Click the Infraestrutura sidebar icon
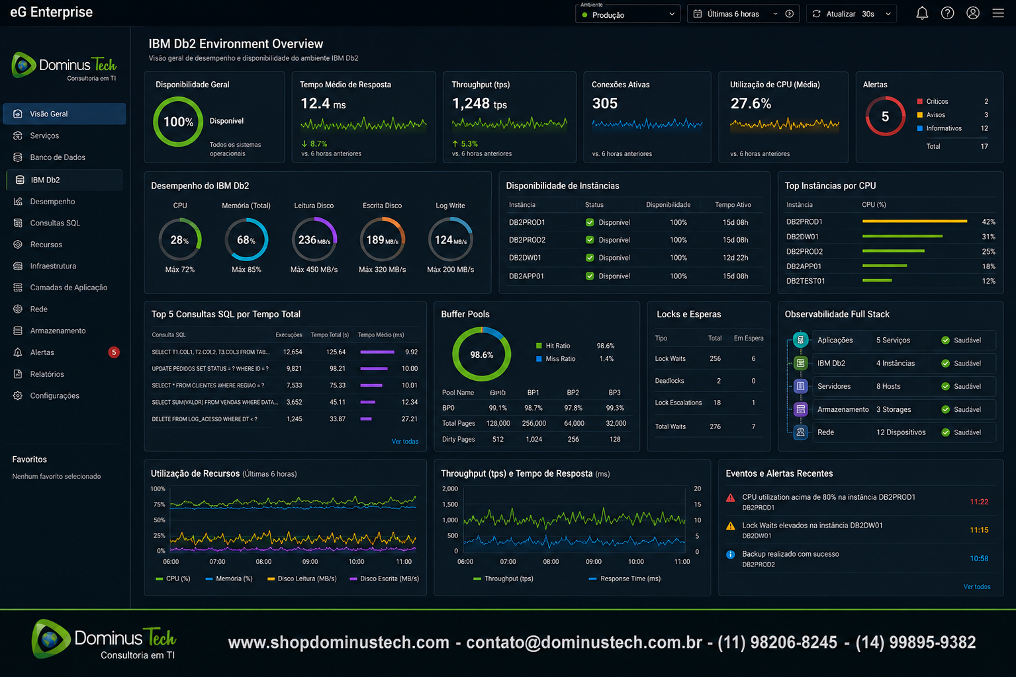Screen dimensions: 1016x677 [18, 266]
